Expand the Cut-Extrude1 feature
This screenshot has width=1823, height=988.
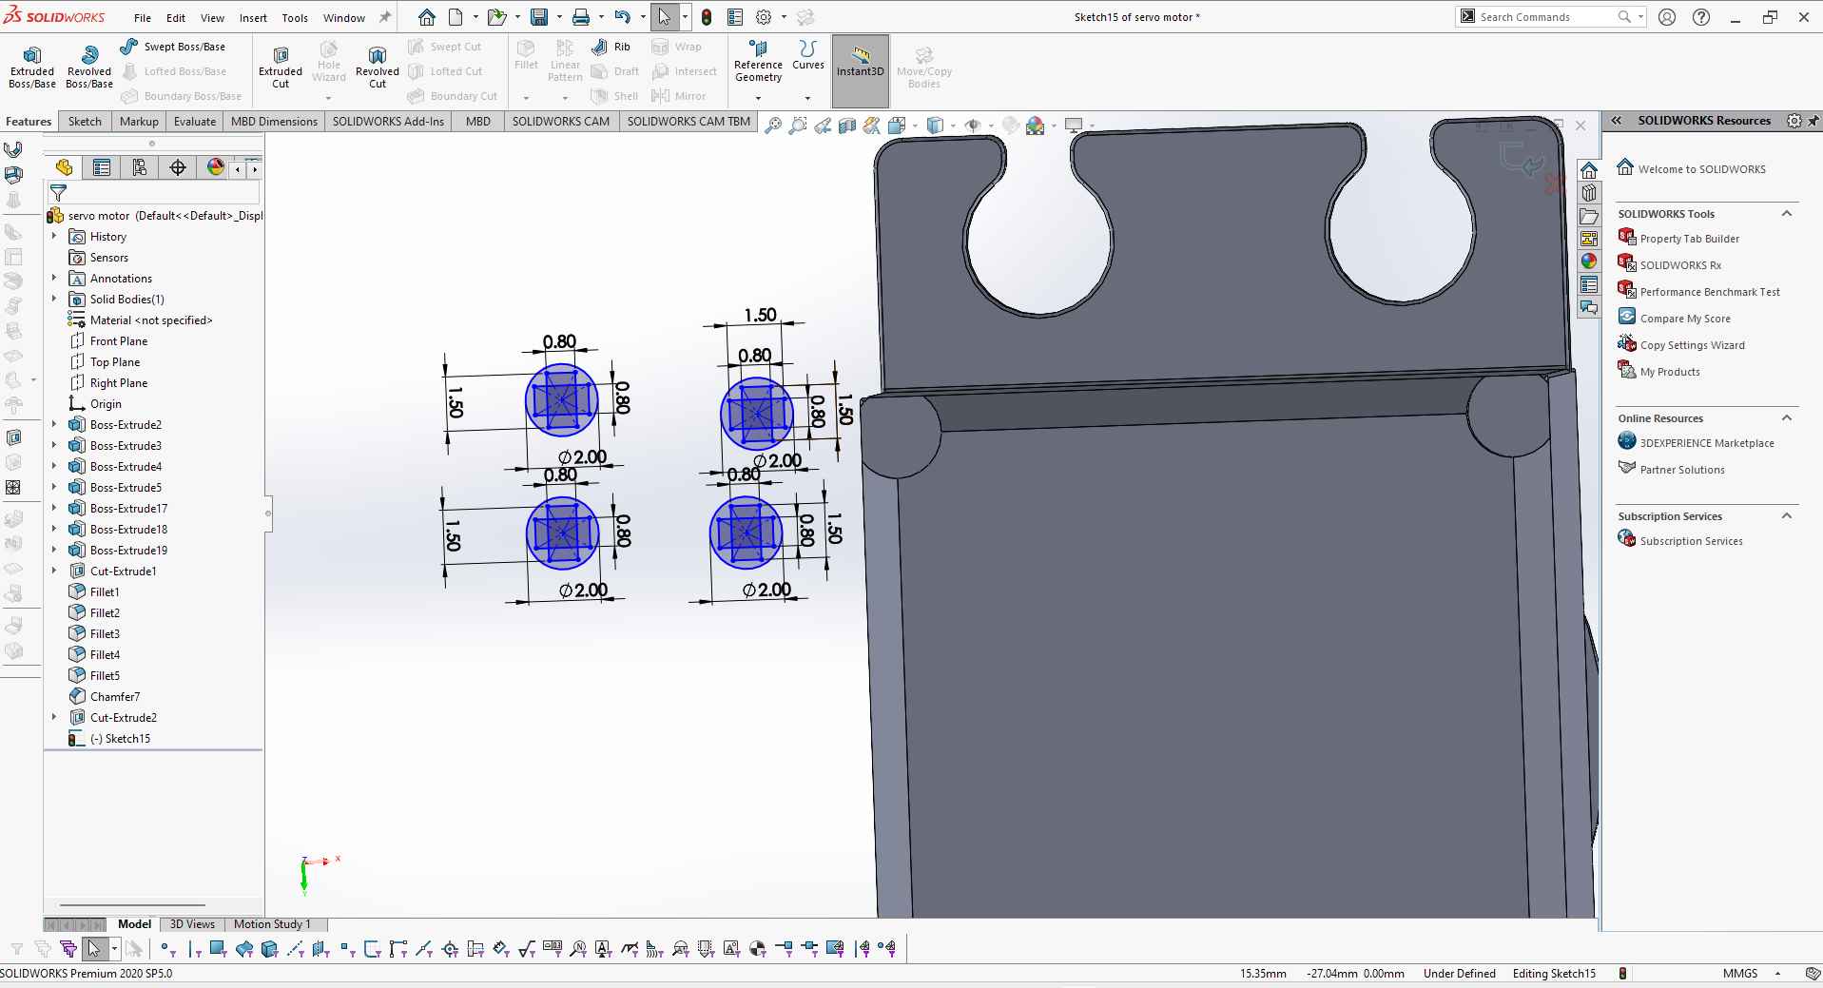[x=54, y=571]
